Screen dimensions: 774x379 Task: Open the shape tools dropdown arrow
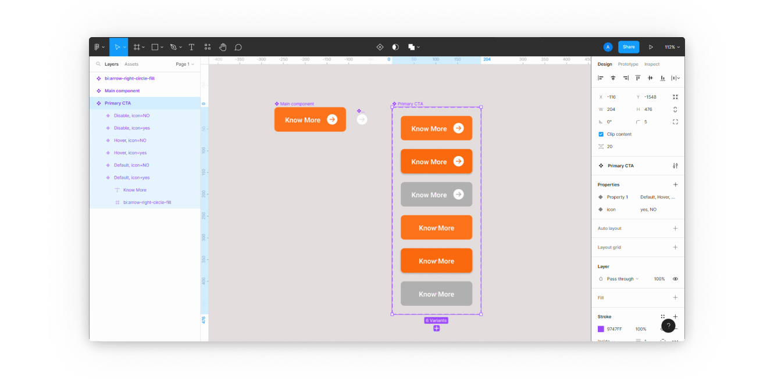162,48
